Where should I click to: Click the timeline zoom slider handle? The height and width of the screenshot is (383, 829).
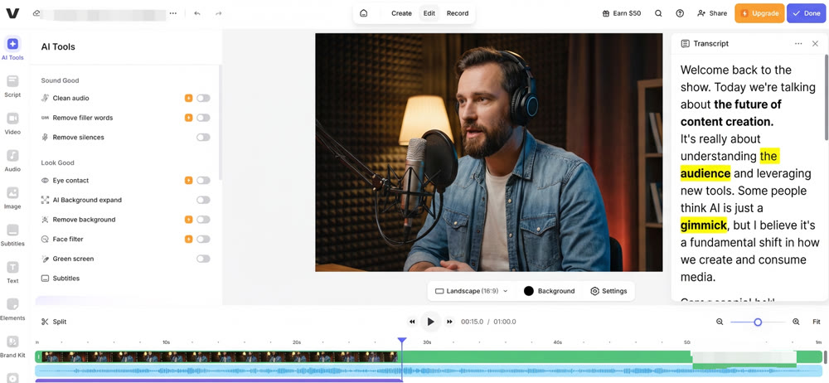click(x=758, y=322)
